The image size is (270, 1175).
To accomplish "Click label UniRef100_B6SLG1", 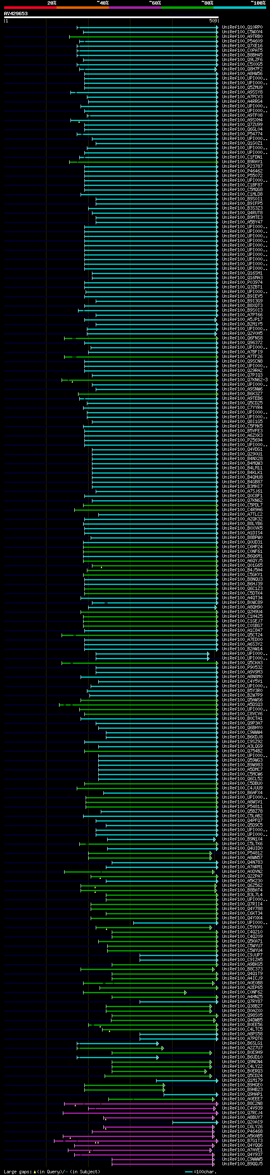I will click(x=242, y=1043).
